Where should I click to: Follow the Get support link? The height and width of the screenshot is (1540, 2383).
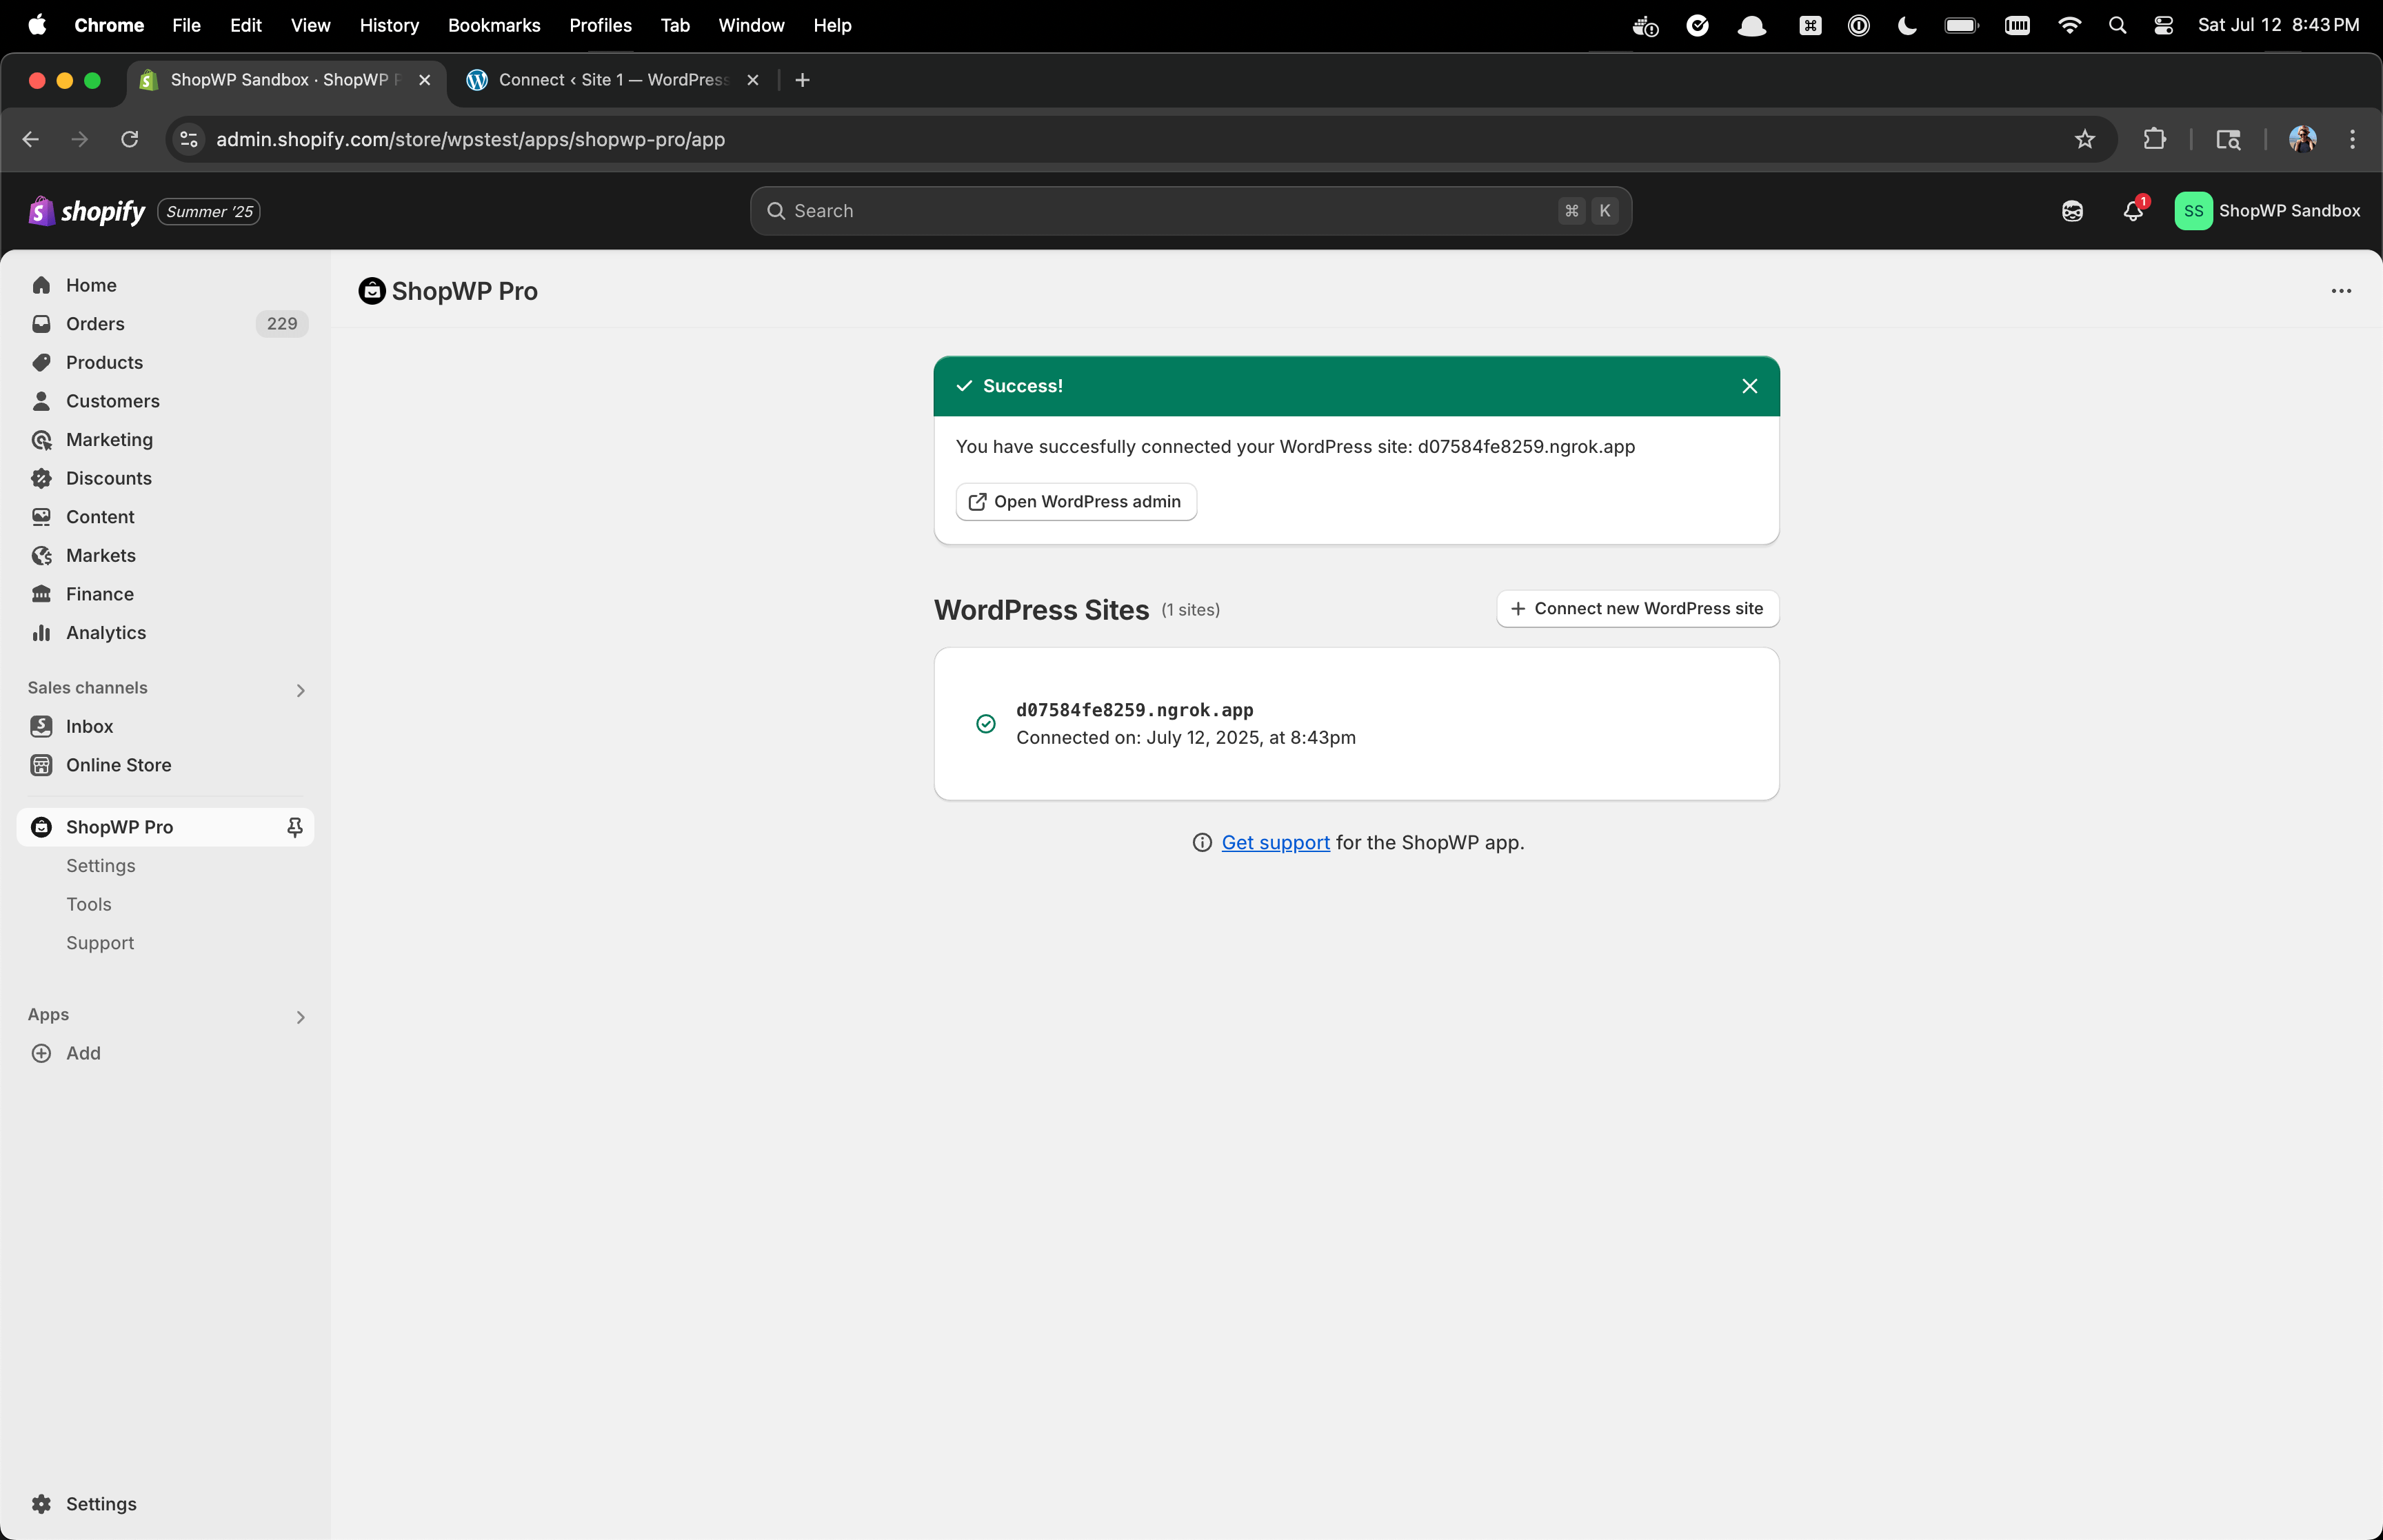pyautogui.click(x=1275, y=843)
